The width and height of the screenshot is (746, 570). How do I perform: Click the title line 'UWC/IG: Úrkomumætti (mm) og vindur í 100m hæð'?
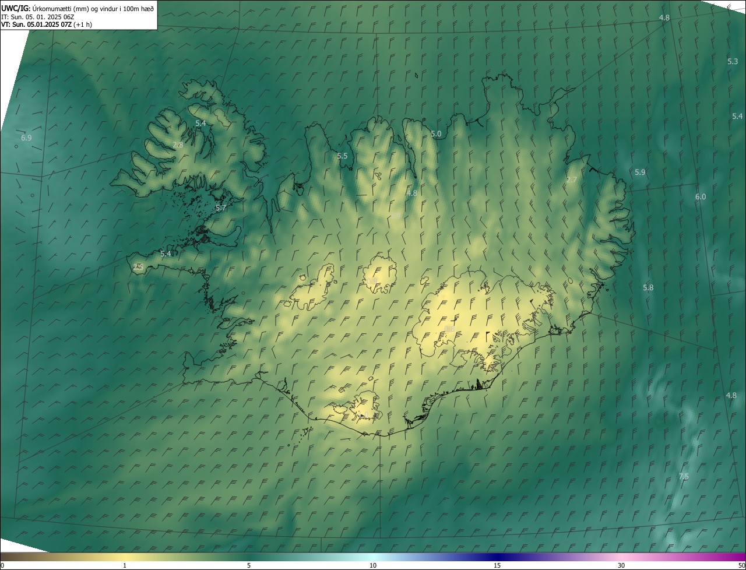78,8
